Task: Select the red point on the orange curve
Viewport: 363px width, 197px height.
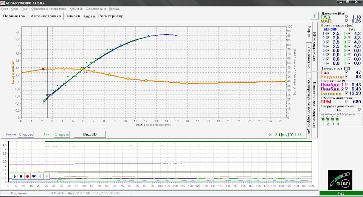Action: (43, 69)
